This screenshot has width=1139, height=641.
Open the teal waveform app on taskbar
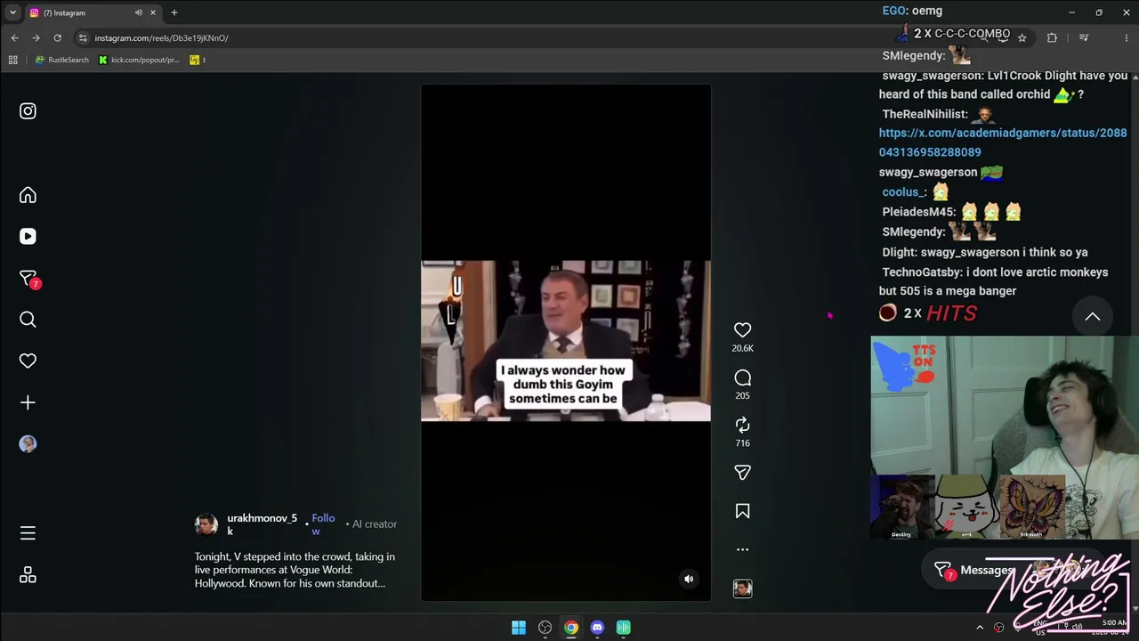coord(624,628)
